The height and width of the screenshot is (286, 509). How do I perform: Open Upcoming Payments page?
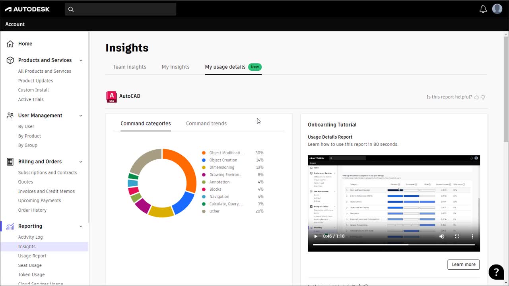tap(40, 201)
